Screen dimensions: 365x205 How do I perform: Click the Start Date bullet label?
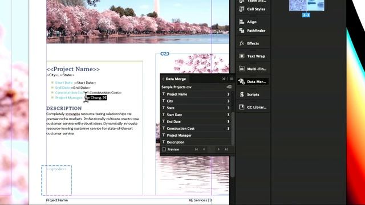coord(64,83)
